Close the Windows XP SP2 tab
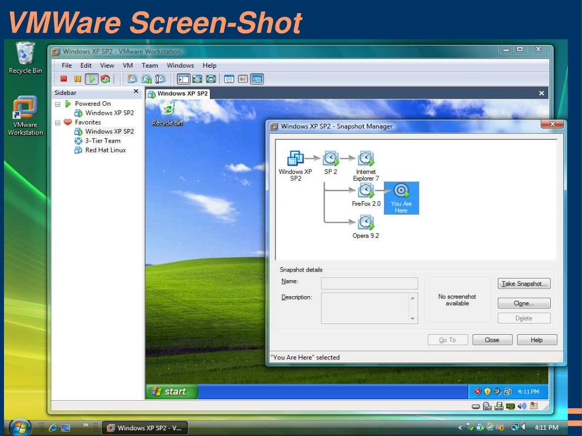Screen dimensions: 582x436 coord(542,93)
